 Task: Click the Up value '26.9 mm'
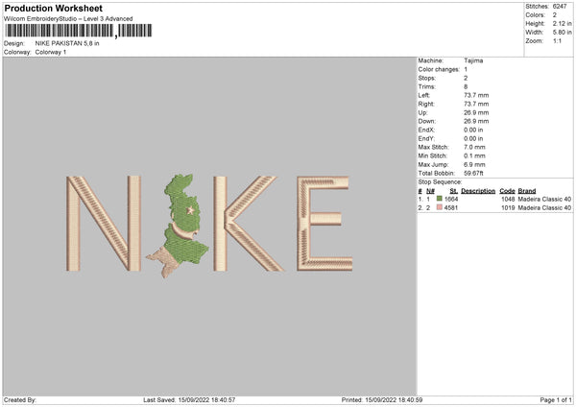click(476, 112)
